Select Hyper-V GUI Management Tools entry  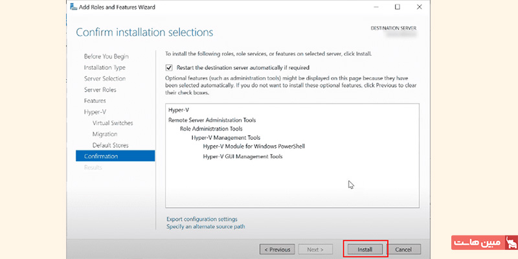(x=243, y=157)
